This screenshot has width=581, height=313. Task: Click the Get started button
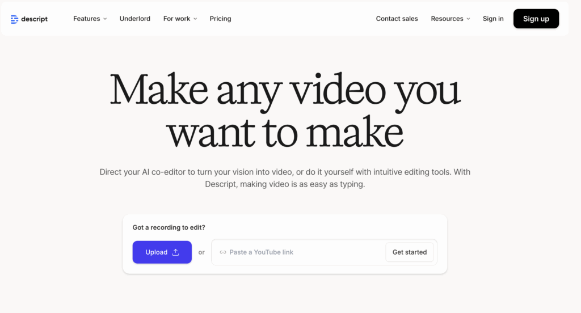410,252
